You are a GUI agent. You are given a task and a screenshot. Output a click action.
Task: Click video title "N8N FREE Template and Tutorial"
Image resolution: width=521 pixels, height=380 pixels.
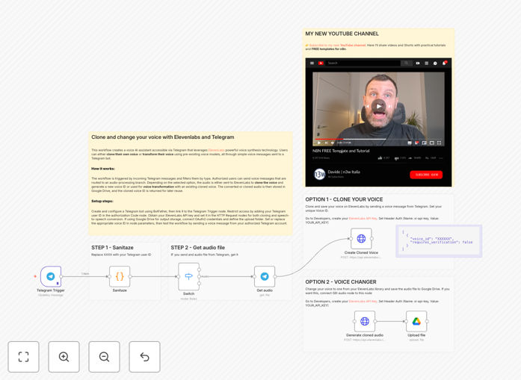click(x=341, y=151)
